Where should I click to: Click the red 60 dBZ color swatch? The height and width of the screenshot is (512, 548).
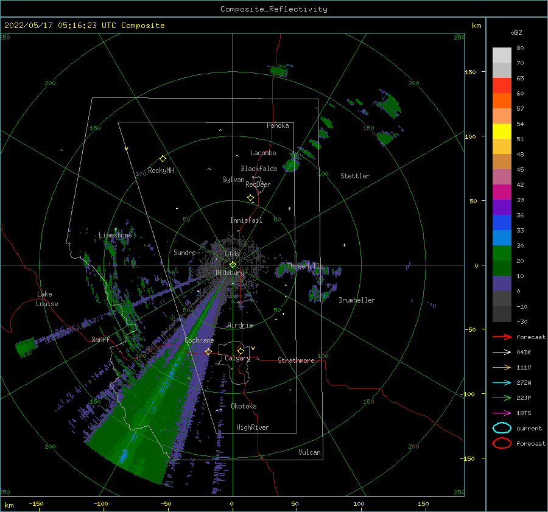(502, 86)
